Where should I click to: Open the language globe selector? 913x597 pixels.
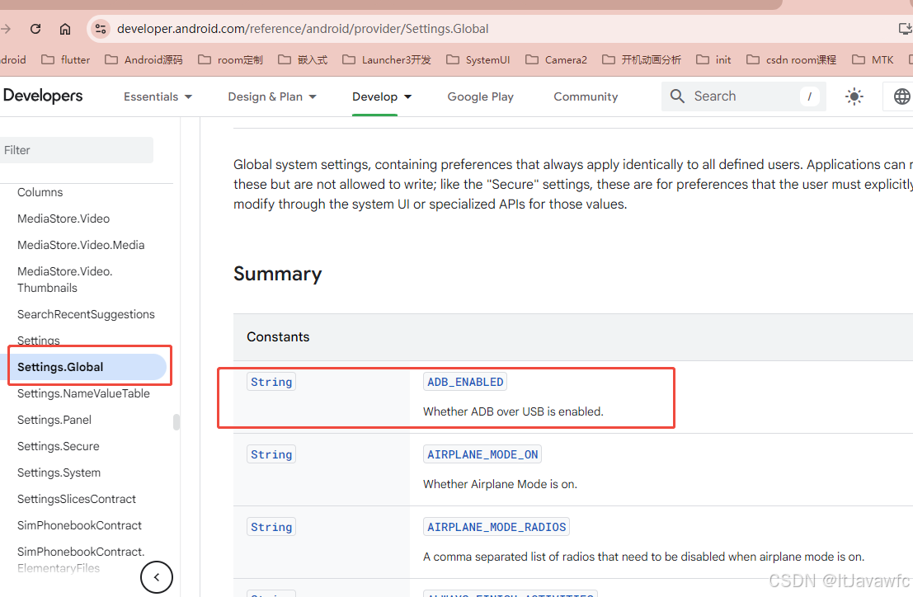point(901,96)
